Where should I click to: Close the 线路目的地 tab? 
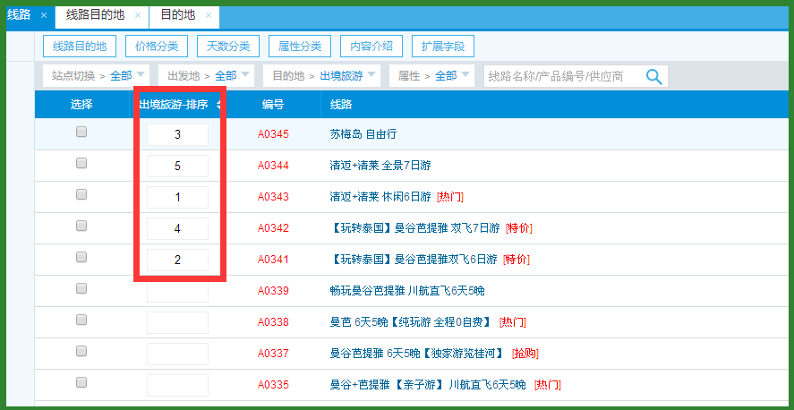[x=137, y=15]
